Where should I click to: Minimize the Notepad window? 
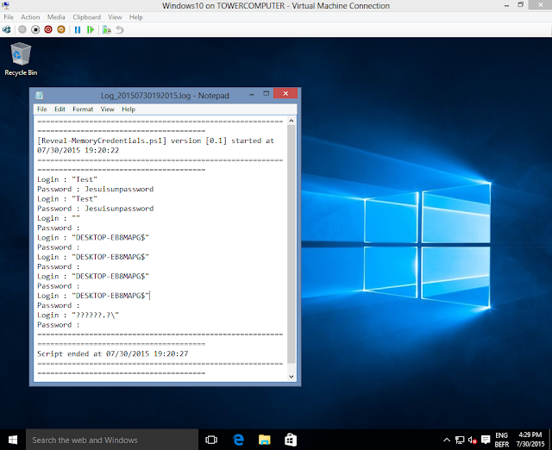[x=252, y=94]
